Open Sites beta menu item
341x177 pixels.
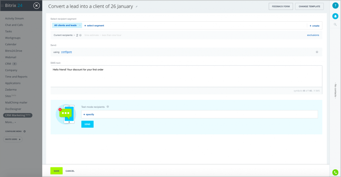click(x=10, y=96)
